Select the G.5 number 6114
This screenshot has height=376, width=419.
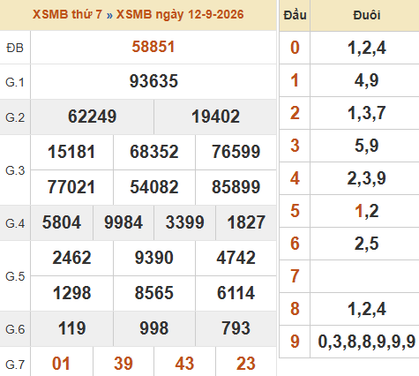point(236,293)
